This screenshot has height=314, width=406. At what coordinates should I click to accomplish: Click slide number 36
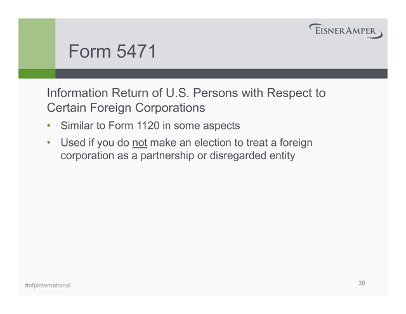pos(362,282)
